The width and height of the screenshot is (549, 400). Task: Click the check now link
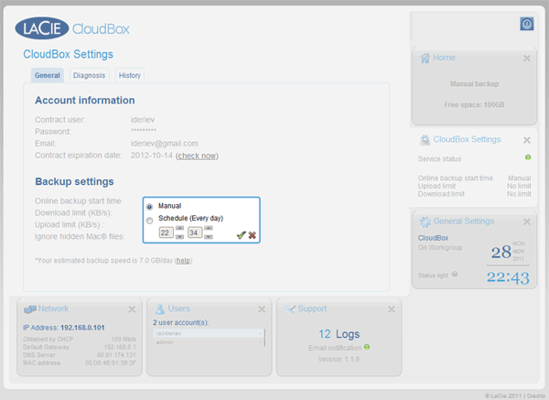coord(197,156)
